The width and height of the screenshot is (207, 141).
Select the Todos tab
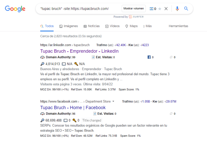[x=47, y=26]
